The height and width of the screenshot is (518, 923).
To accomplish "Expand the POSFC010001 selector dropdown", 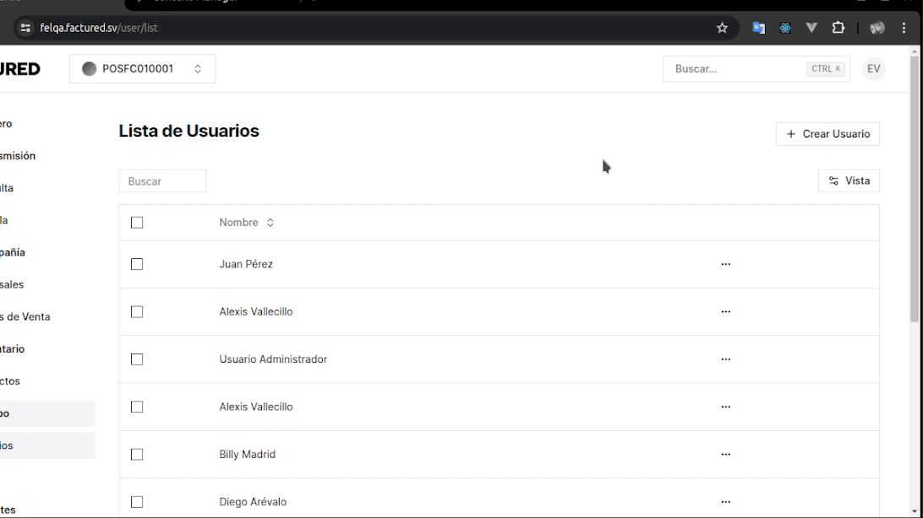I will tap(142, 69).
